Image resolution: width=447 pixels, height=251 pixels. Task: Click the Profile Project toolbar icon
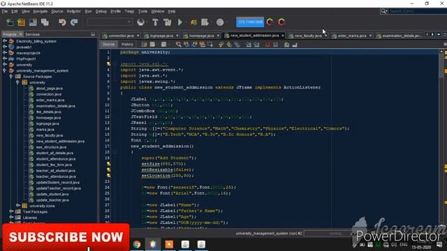[x=205, y=22]
